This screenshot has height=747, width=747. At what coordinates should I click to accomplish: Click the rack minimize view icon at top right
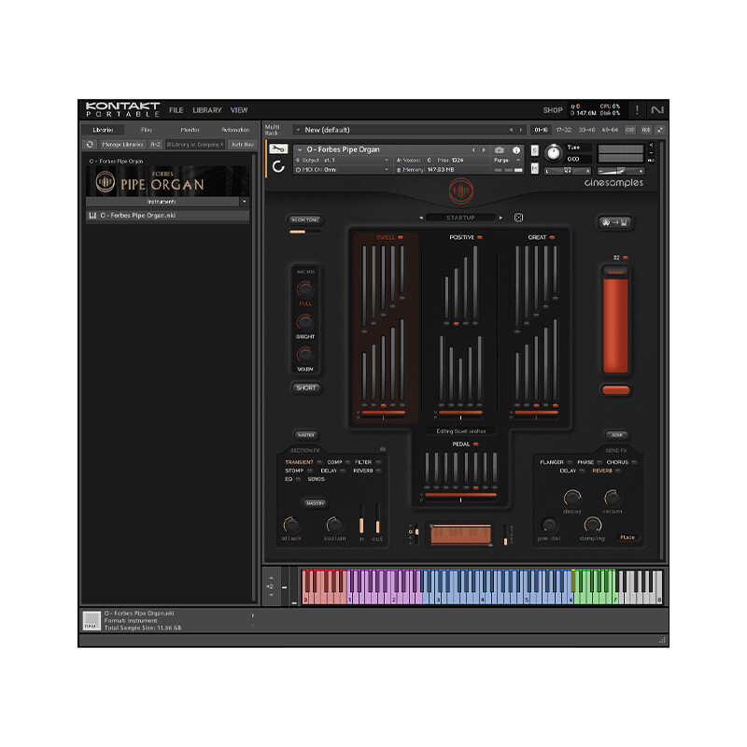tap(660, 130)
